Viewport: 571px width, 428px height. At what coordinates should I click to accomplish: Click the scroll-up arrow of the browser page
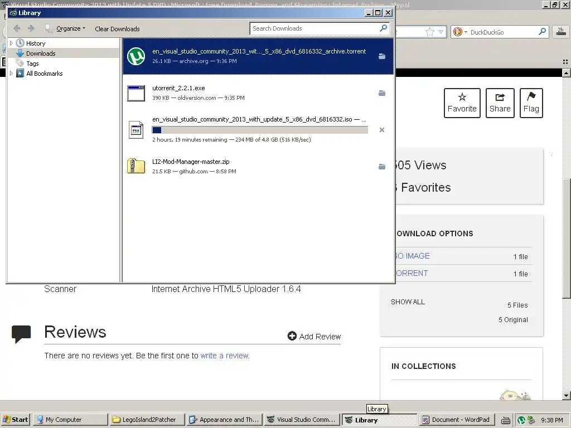click(567, 73)
